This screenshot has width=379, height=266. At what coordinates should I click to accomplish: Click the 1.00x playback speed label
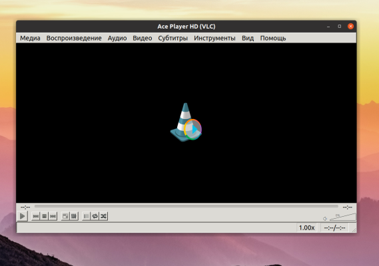pyautogui.click(x=306, y=228)
